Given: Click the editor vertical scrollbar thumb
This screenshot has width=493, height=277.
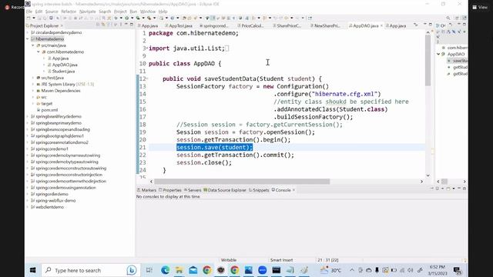Looking at the screenshot, I should pos(428,60).
